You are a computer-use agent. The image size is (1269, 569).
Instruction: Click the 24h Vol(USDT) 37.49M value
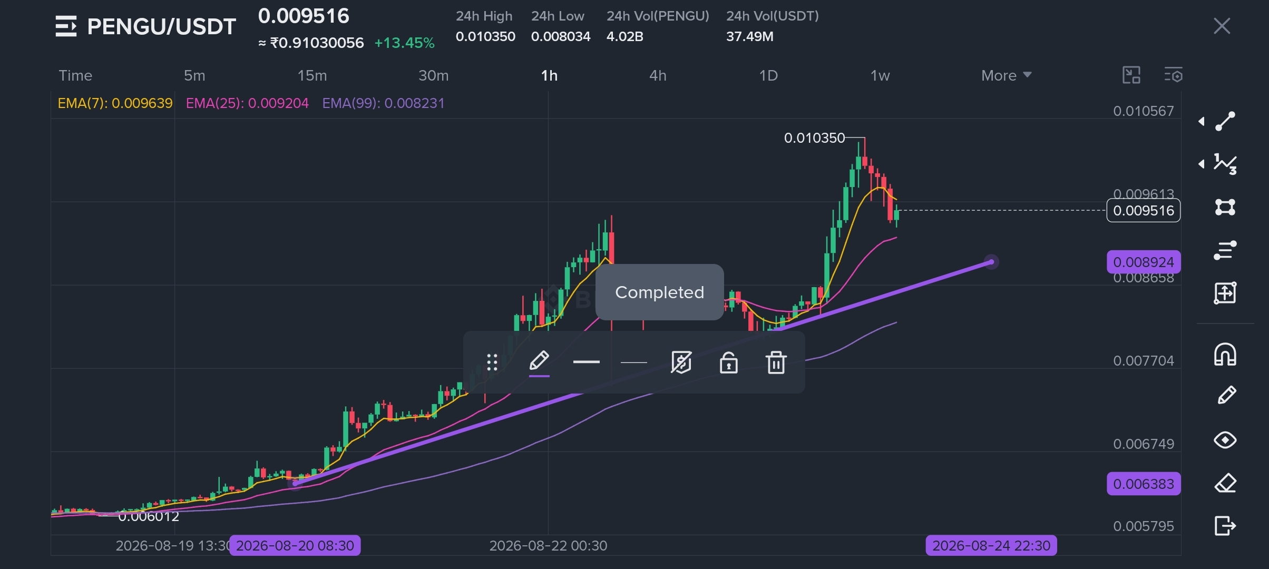[x=749, y=36]
